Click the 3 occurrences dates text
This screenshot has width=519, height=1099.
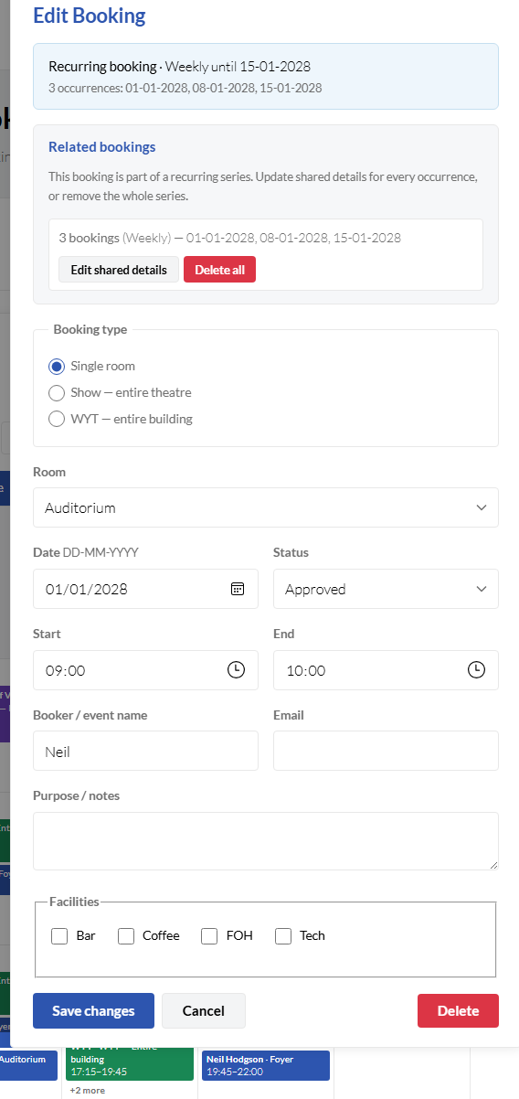185,89
